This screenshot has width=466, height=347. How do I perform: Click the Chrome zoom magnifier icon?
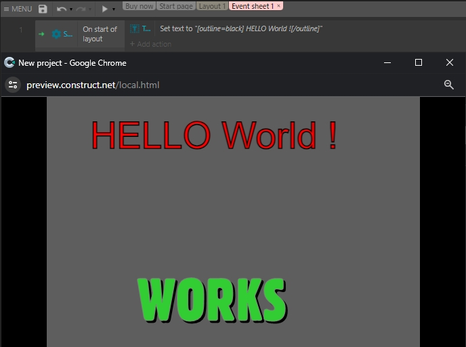tap(449, 85)
